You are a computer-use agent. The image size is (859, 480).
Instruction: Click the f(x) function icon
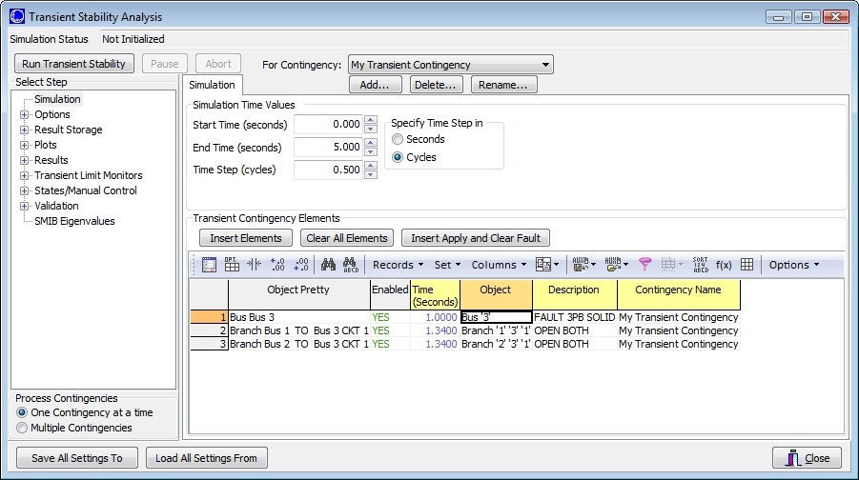pyautogui.click(x=724, y=265)
